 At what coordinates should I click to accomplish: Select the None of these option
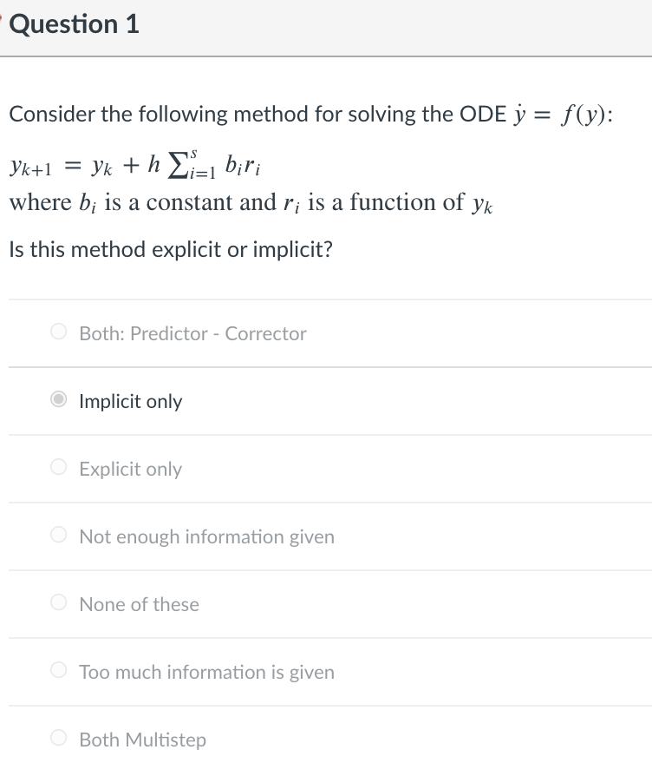click(x=58, y=604)
